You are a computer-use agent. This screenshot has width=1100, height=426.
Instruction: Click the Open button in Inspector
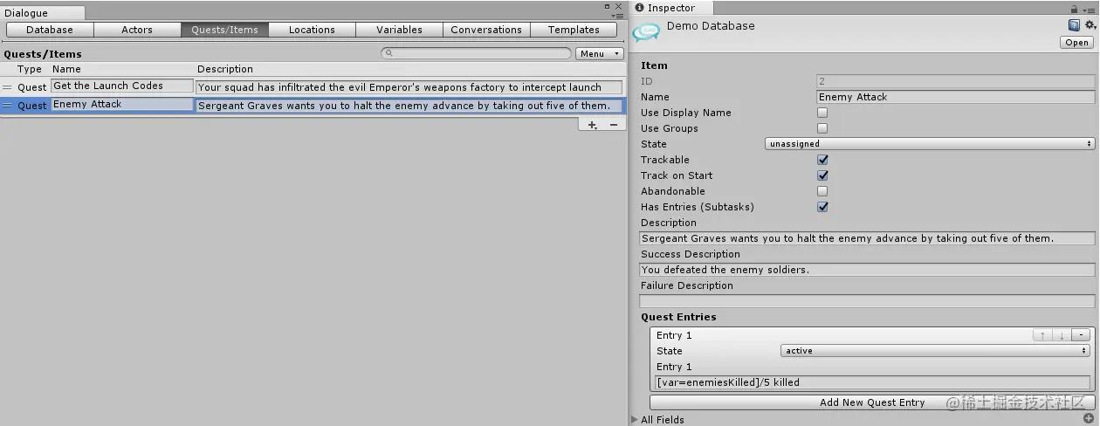pos(1077,42)
